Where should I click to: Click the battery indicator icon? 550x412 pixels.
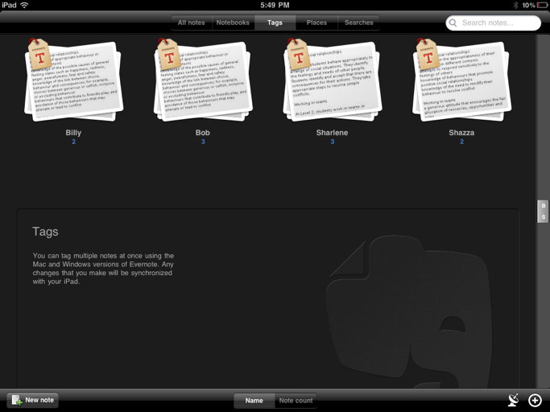click(x=542, y=5)
